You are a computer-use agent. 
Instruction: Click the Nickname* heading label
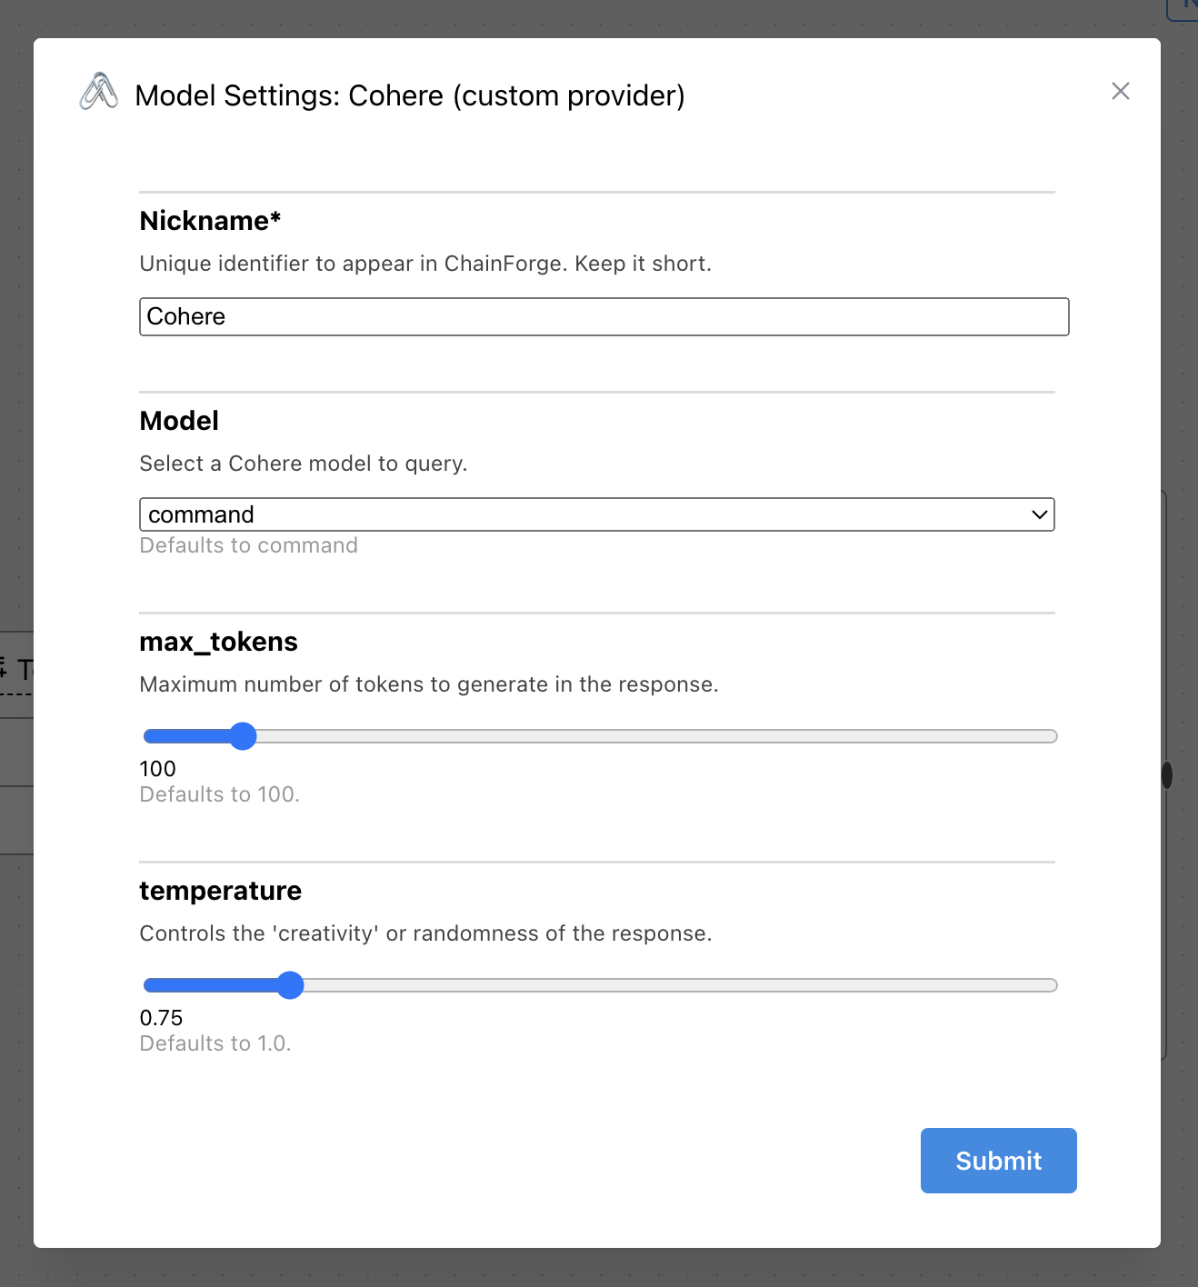(x=209, y=220)
